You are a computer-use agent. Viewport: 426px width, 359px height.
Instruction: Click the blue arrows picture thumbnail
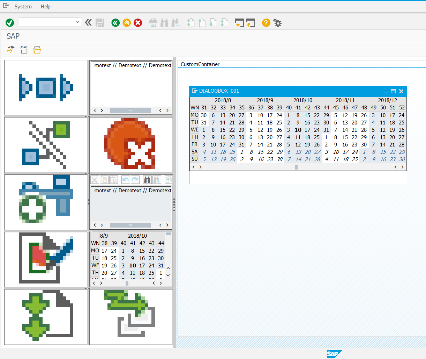point(46,87)
